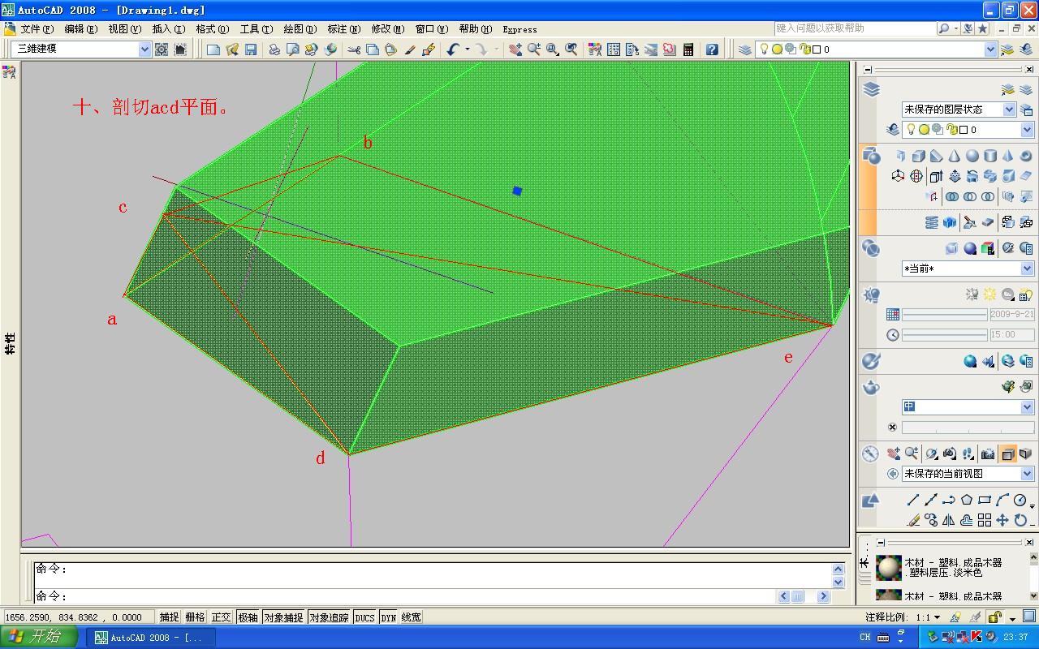Select the Box primitive in the 3D modeling panel

click(919, 156)
